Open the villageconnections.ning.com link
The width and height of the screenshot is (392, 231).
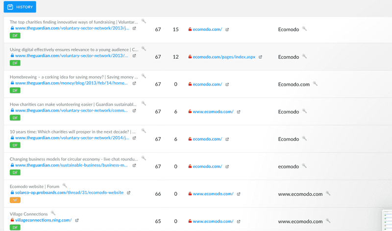click(x=43, y=220)
